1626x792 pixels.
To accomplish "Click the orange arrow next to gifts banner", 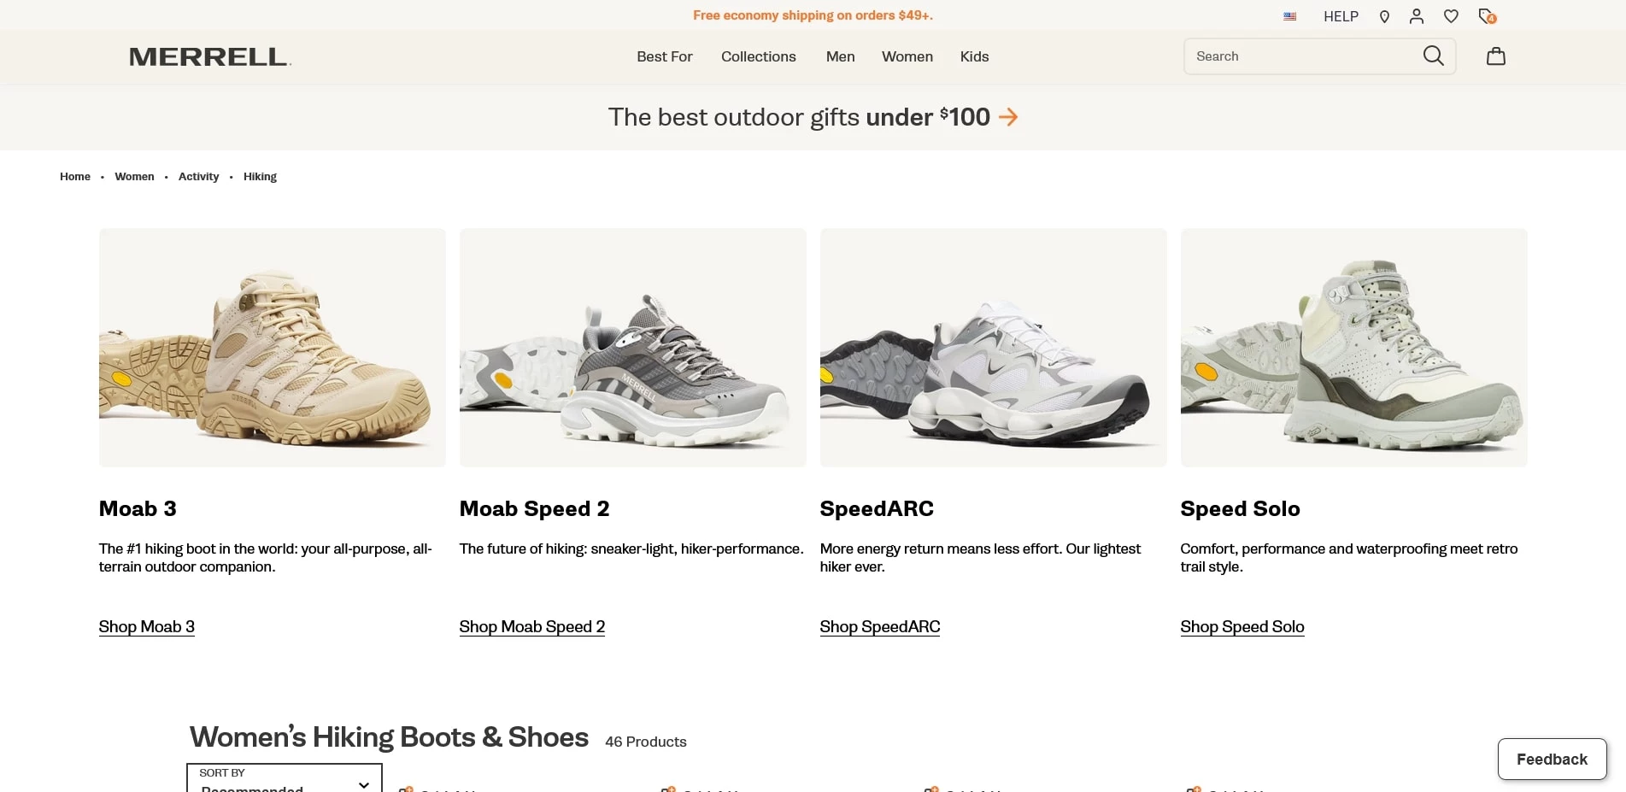I will click(1009, 117).
